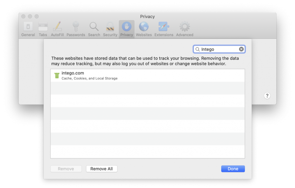Open the Passwords preferences pane
This screenshot has width=295, height=188.
[x=76, y=28]
